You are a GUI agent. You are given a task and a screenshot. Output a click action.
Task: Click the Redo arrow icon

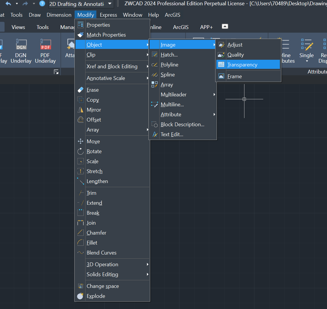click(25, 4)
